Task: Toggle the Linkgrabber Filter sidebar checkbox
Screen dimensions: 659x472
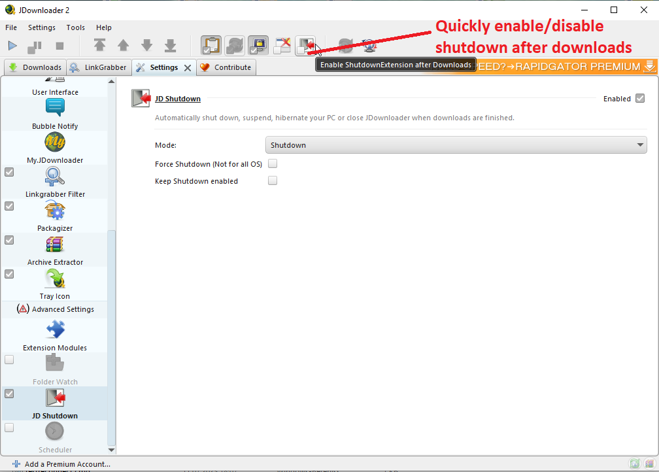Action: tap(9, 172)
